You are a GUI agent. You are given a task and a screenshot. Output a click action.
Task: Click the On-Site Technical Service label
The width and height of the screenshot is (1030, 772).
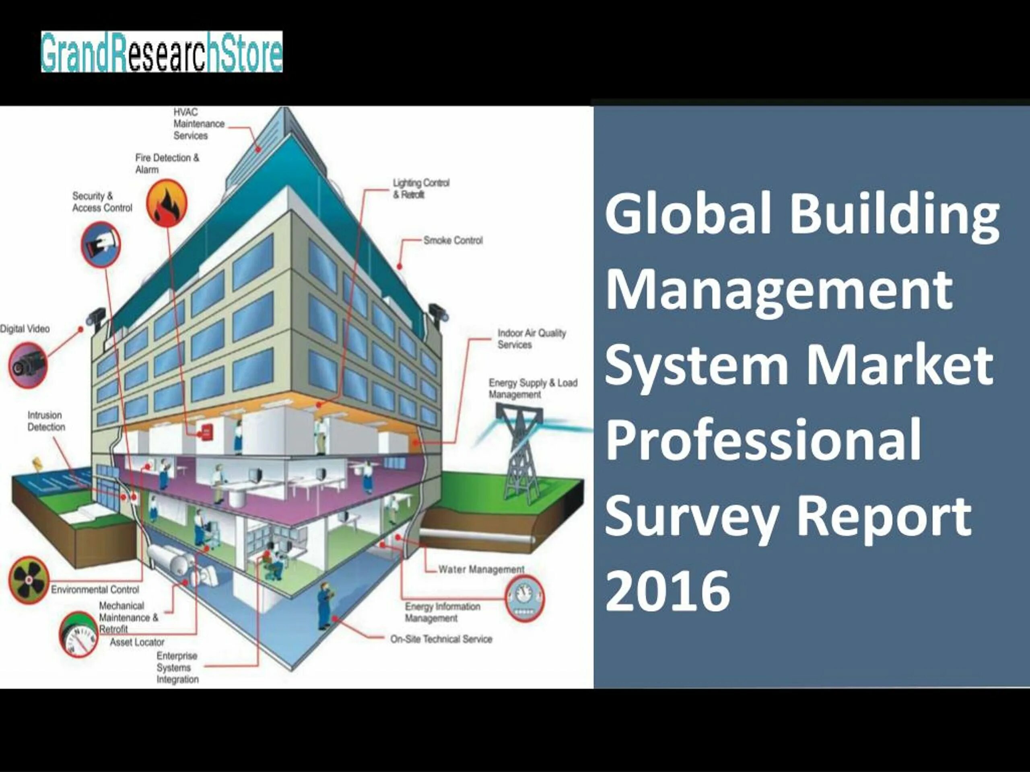441,639
